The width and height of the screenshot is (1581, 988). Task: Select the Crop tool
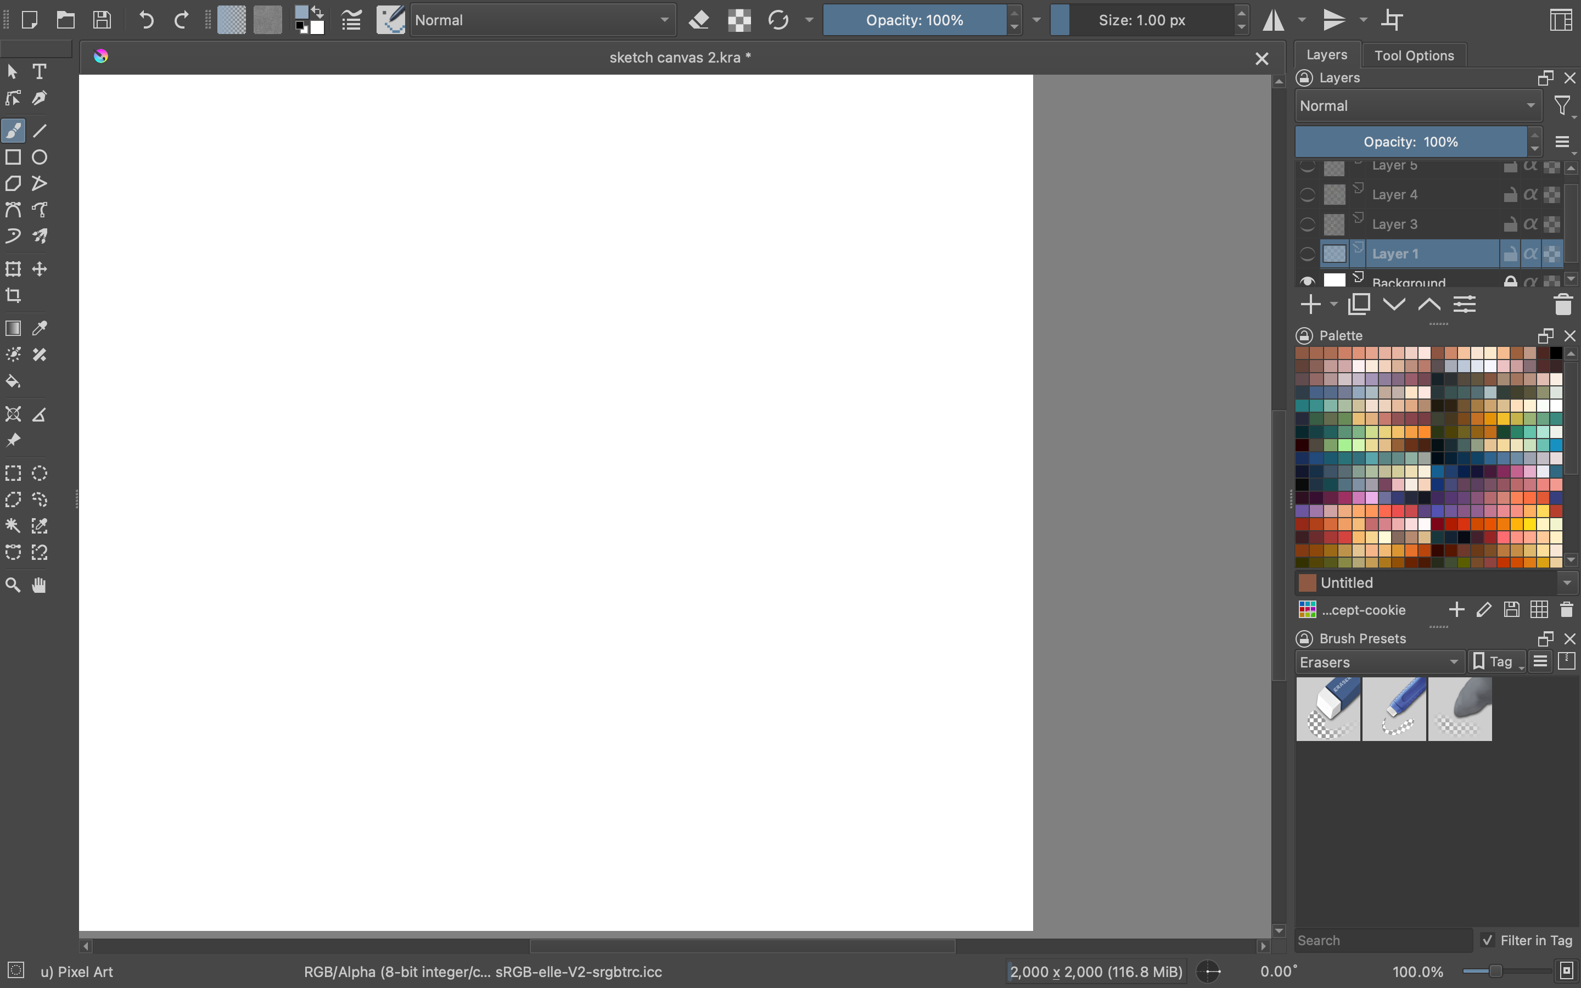click(13, 295)
